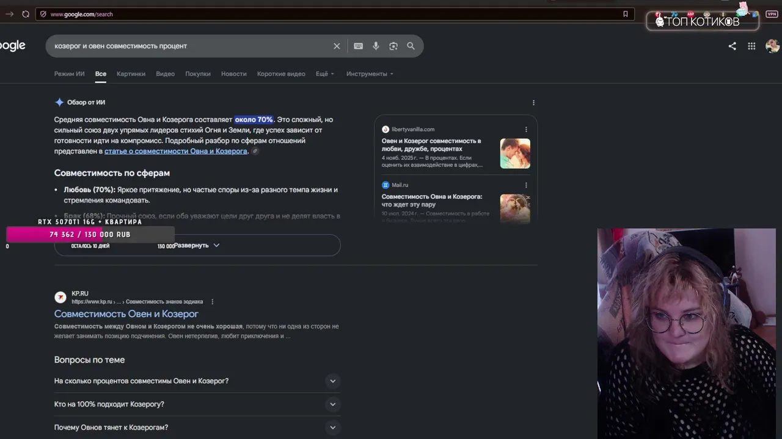Open the browser VPN badge
Image resolution: width=782 pixels, height=439 pixels.
coord(772,13)
